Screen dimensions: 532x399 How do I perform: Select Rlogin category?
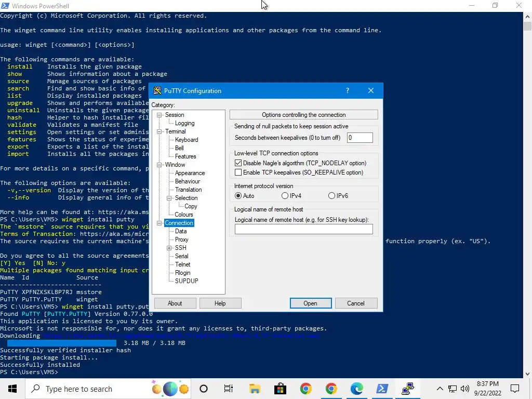(x=182, y=273)
